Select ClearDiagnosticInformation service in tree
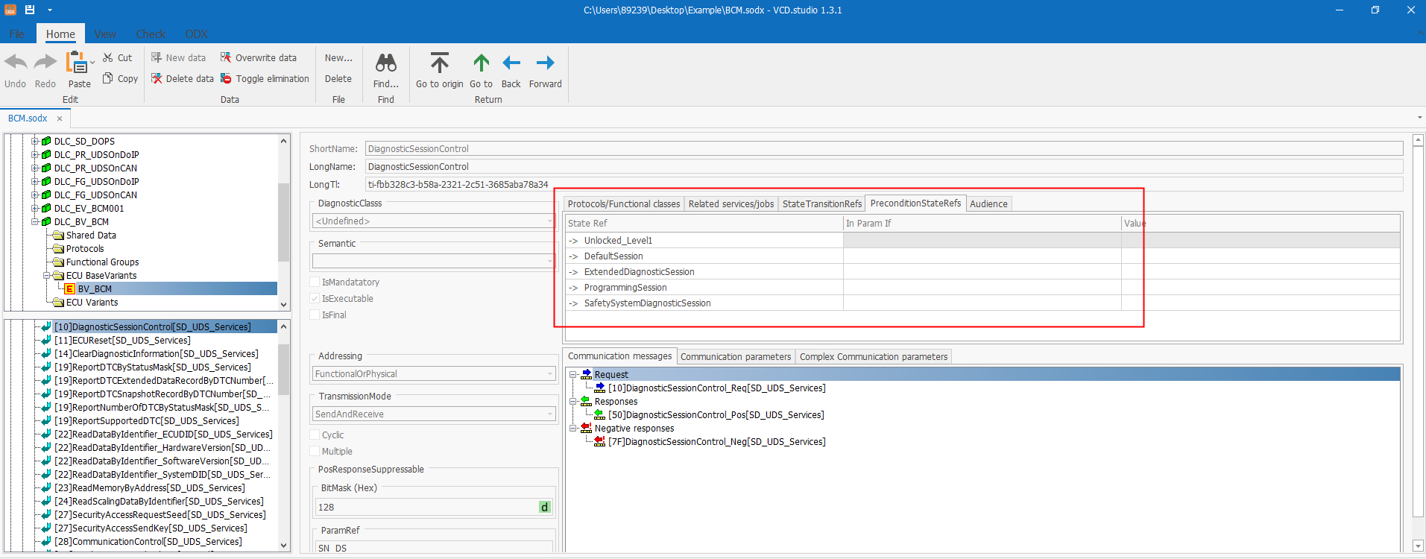The width and height of the screenshot is (1426, 559). click(157, 354)
